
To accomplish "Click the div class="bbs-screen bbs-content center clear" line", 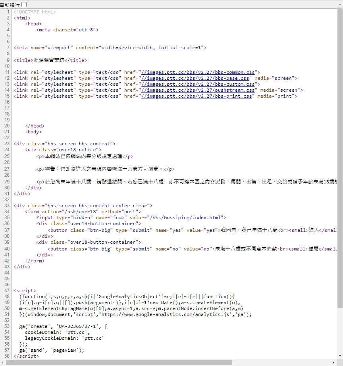I will pos(83,206).
